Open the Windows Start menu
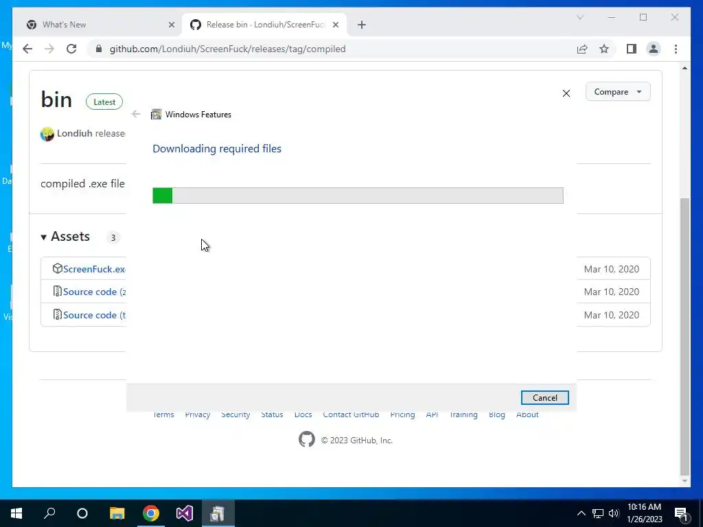This screenshot has width=703, height=527. [x=16, y=513]
